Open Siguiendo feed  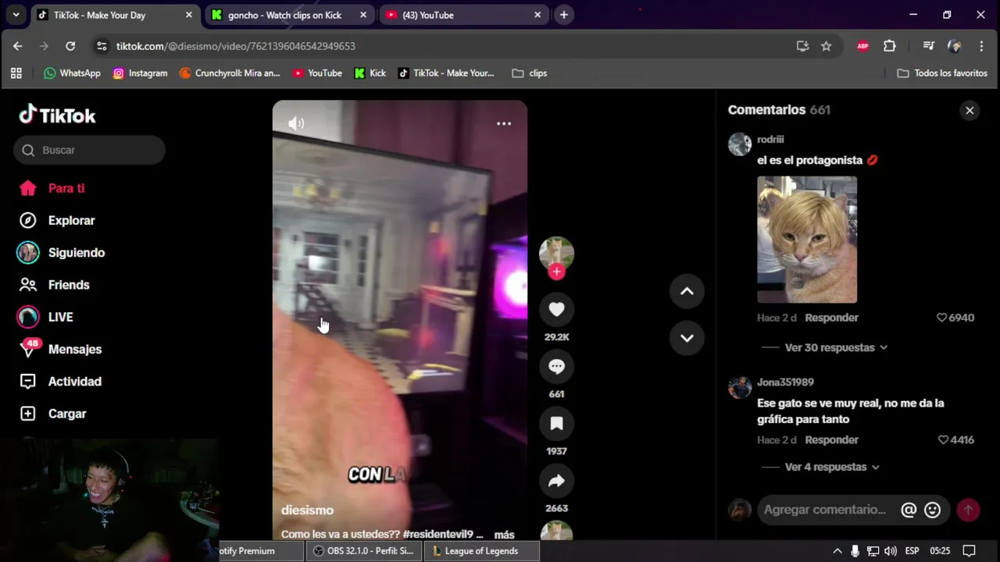pos(62,253)
